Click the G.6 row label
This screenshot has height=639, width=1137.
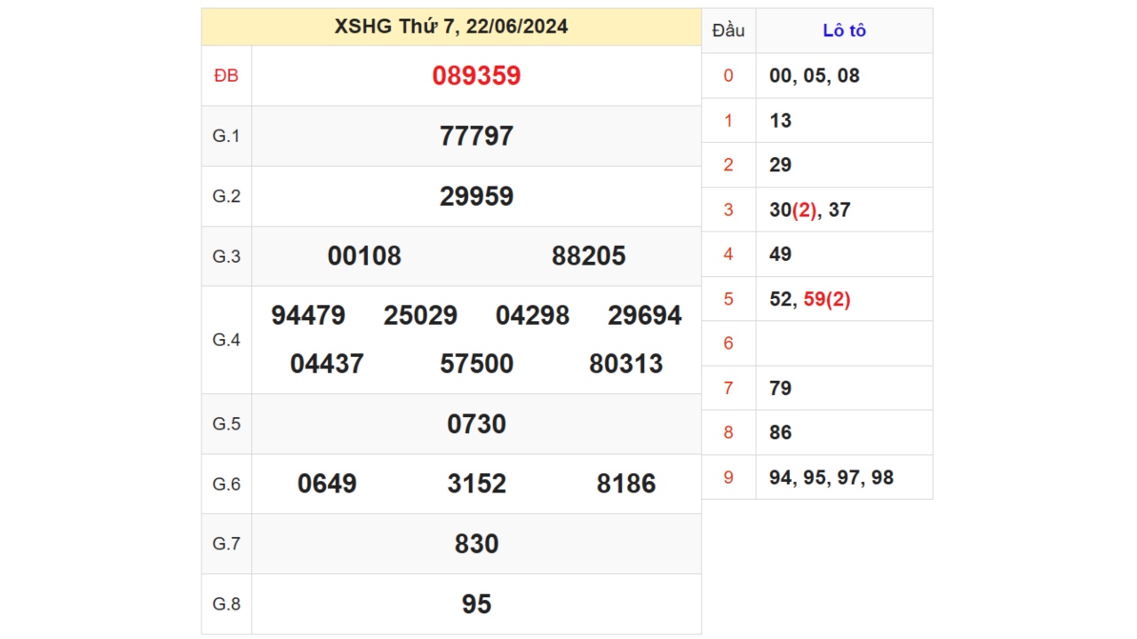[x=227, y=484]
